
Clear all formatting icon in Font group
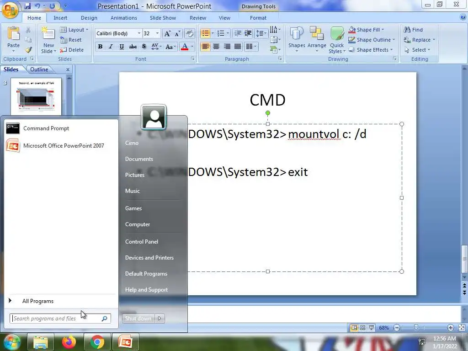point(189,33)
